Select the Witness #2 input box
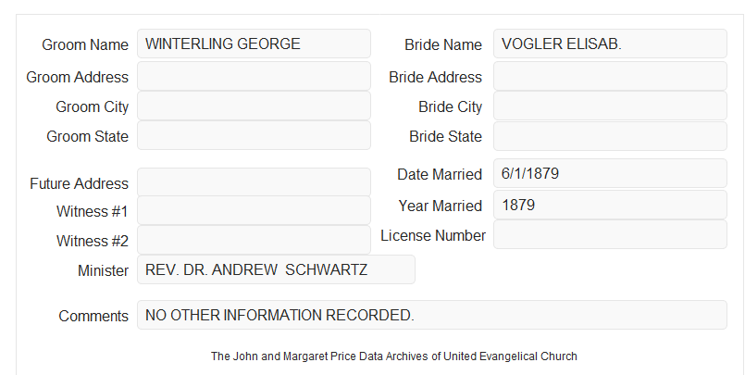The height and width of the screenshot is (375, 745). (x=254, y=240)
